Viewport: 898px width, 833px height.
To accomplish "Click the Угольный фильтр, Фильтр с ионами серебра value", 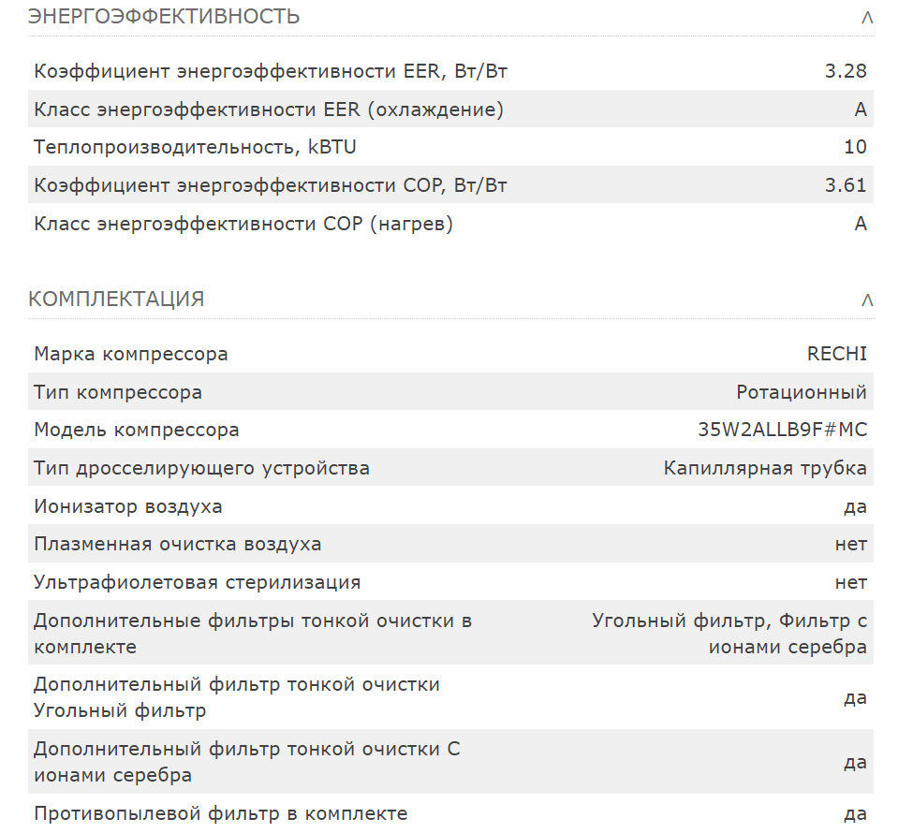I will coord(729,634).
